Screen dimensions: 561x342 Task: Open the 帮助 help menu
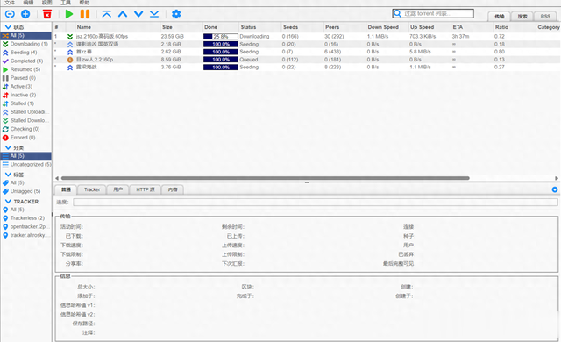[84, 3]
